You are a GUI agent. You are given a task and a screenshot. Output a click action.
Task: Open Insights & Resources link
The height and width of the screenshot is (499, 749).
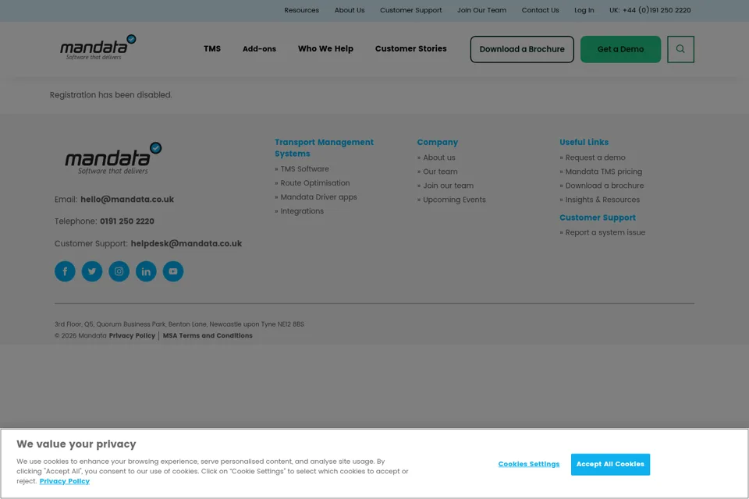[x=602, y=200]
